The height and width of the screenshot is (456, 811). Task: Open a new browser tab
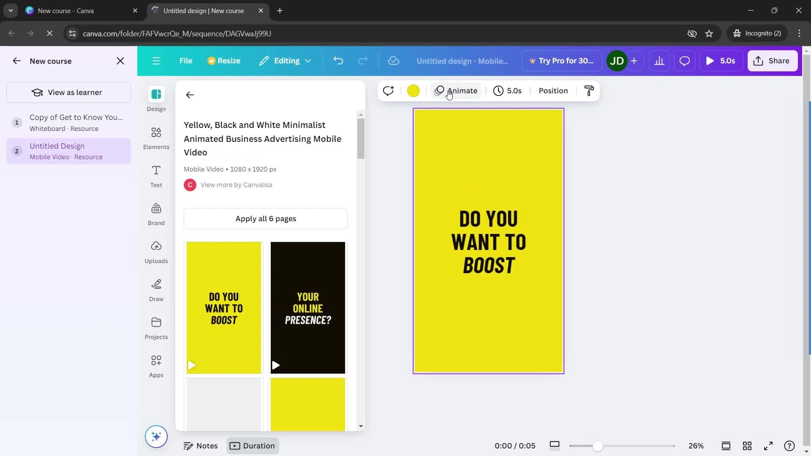[280, 11]
